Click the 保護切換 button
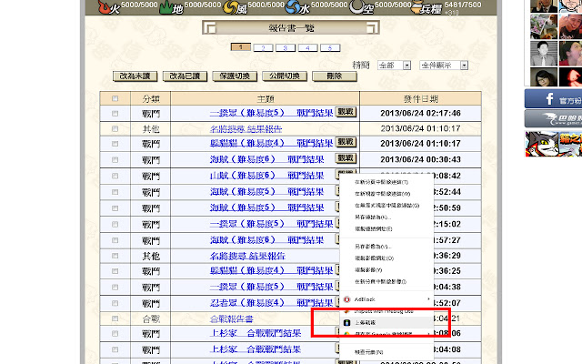Image resolution: width=582 pixels, height=364 pixels. coord(235,76)
